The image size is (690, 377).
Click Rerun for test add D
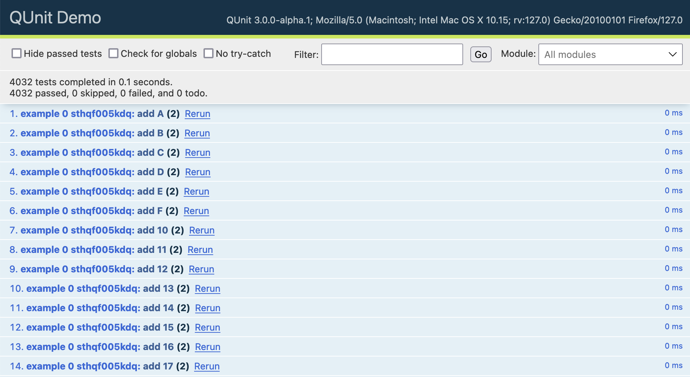tap(197, 172)
